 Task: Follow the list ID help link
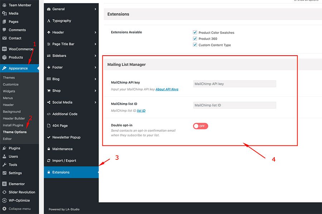tap(141, 111)
